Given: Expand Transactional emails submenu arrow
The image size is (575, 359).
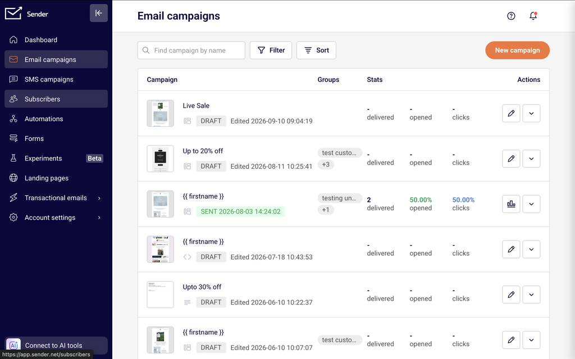Looking at the screenshot, I should [99, 198].
